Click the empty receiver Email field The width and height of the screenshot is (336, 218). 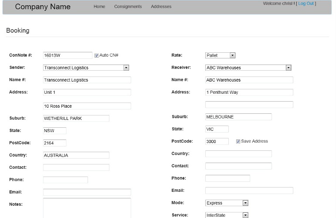(249, 191)
